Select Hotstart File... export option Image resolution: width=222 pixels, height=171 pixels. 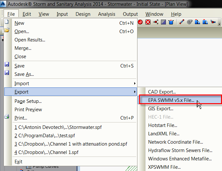coord(180,125)
